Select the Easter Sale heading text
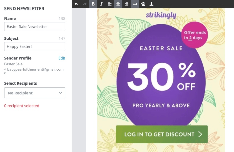 [161, 48]
